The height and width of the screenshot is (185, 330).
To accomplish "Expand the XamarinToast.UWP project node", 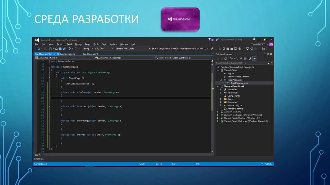I will pos(218,115).
